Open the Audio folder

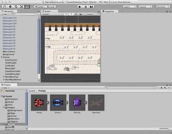click(10, 102)
